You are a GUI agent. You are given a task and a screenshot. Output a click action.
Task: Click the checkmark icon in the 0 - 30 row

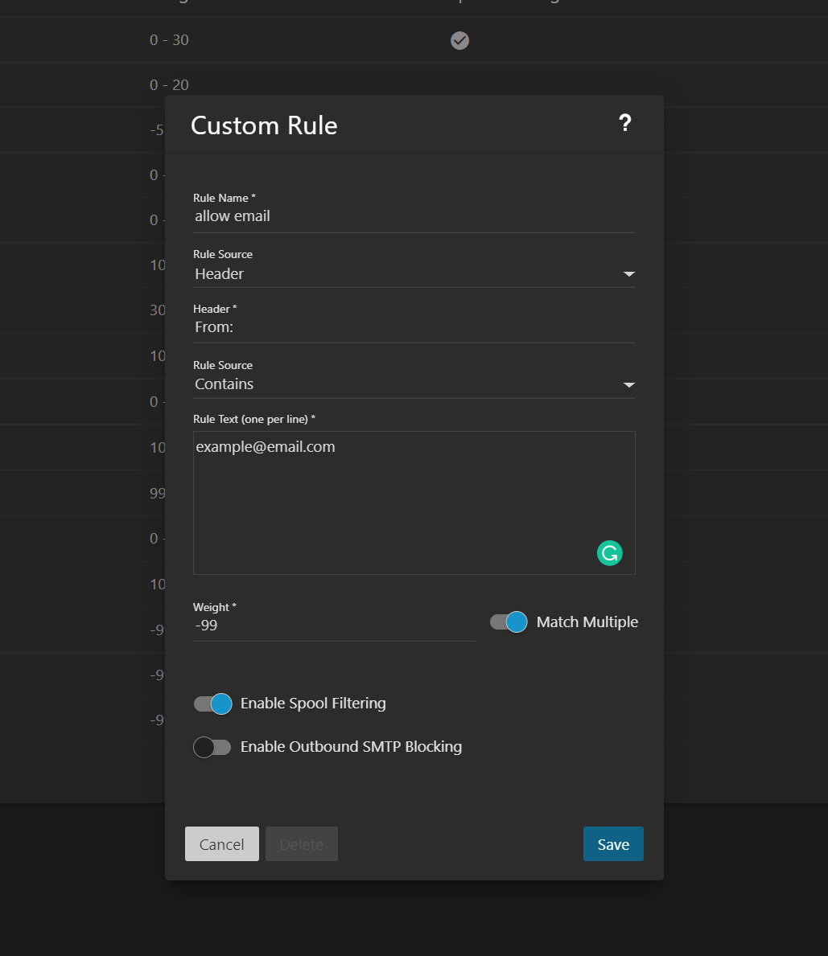[x=459, y=40]
